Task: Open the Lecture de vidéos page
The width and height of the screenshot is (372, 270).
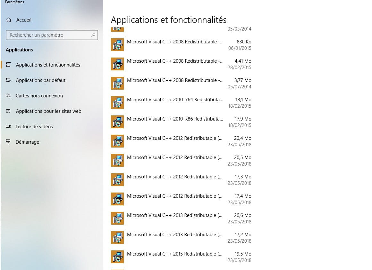Action: (x=34, y=127)
